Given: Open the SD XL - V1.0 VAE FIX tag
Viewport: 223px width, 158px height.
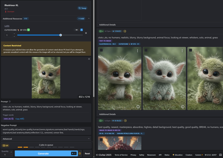Looking at the screenshot, I should [x=107, y=134].
